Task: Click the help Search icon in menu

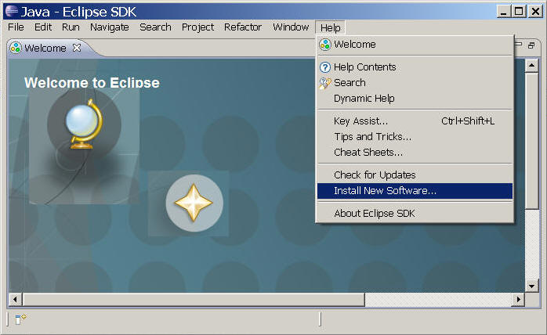Action: pos(324,83)
